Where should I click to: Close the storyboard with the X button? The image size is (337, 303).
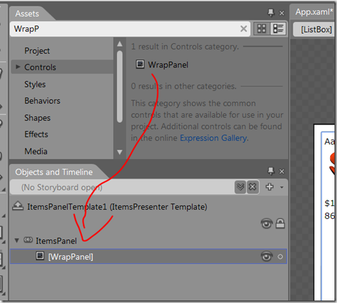(253, 187)
